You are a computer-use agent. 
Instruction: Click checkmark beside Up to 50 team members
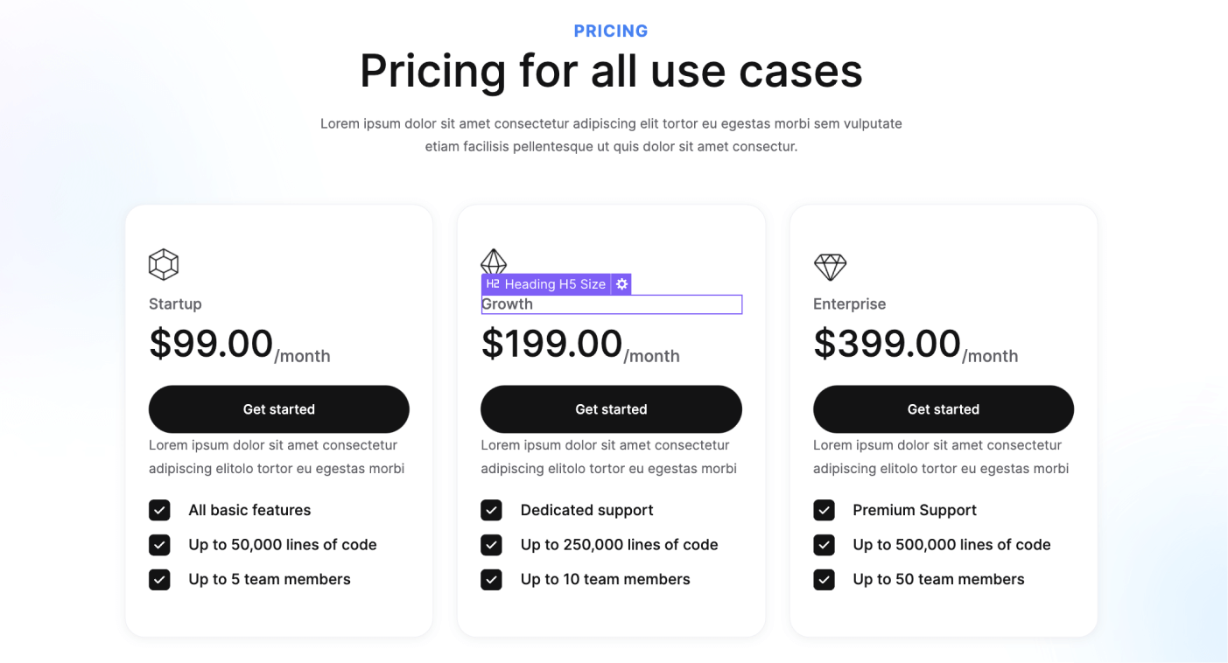pos(824,579)
